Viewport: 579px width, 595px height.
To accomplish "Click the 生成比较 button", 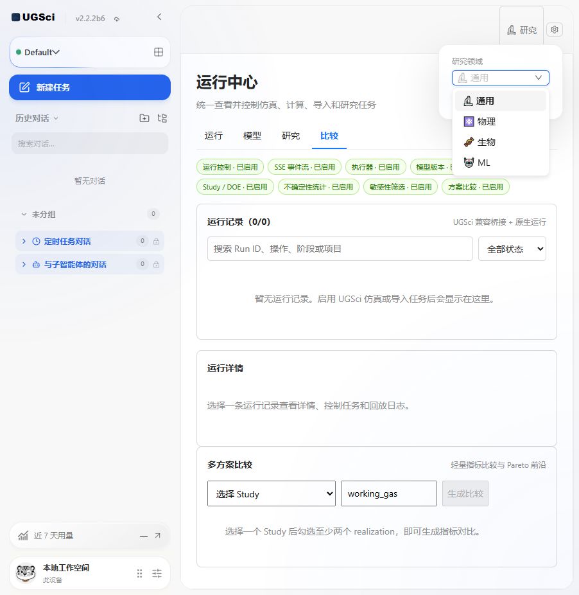I will click(x=465, y=493).
